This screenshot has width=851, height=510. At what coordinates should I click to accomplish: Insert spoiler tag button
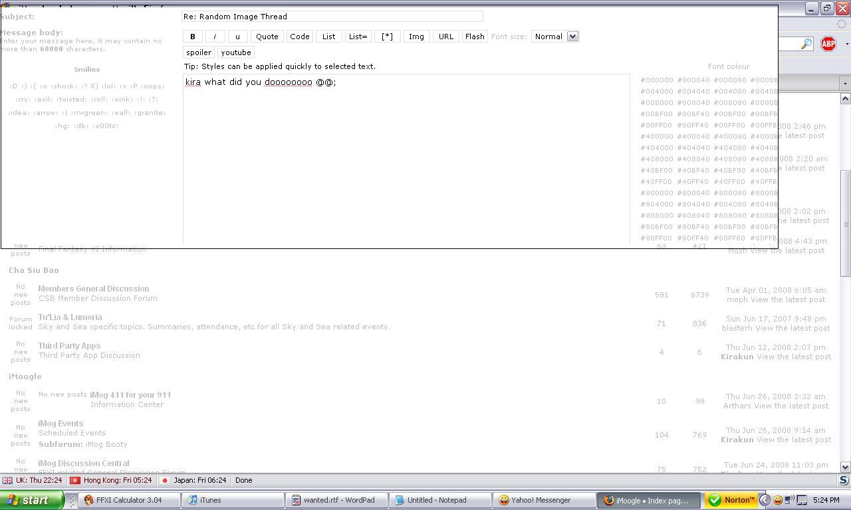click(x=199, y=52)
